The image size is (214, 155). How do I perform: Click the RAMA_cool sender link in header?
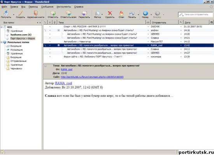[67, 69]
